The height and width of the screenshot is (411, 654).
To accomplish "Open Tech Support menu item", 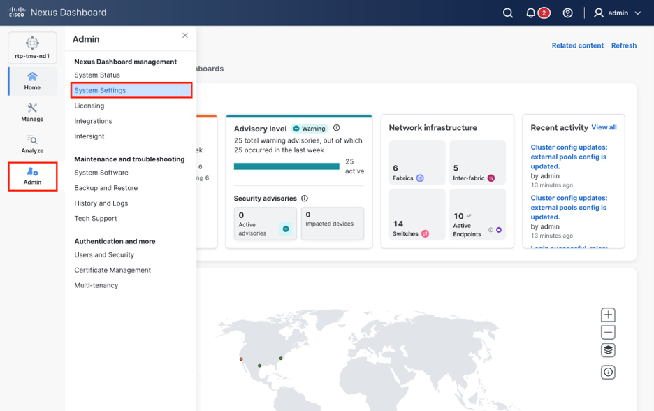I will coord(96,218).
